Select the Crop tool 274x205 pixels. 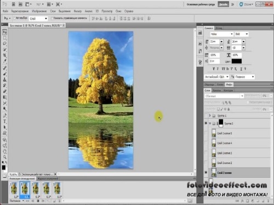[x=5, y=55]
